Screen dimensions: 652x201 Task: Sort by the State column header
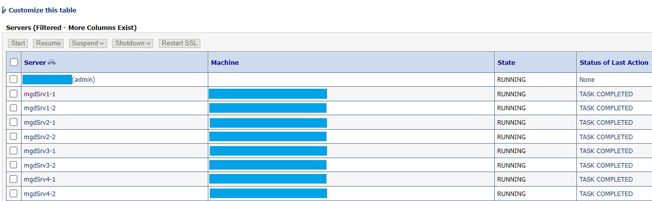506,62
